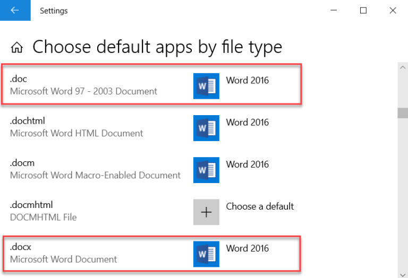The image size is (408, 278).
Task: Click the Microsoft Word Document description
Action: click(64, 259)
